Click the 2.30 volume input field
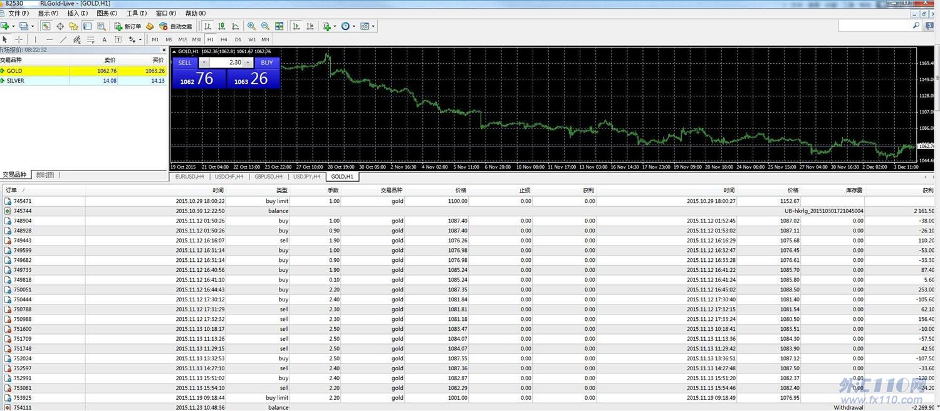The height and width of the screenshot is (411, 940). point(226,63)
